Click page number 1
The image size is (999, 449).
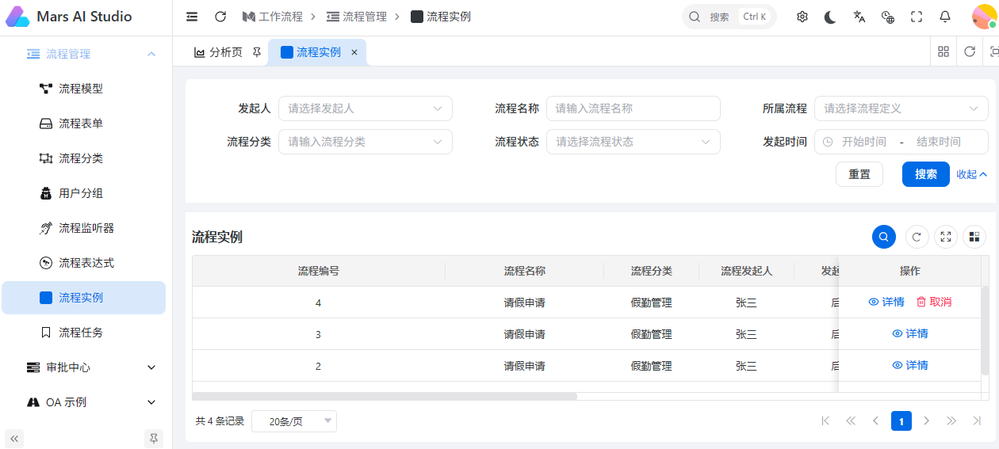(x=901, y=420)
